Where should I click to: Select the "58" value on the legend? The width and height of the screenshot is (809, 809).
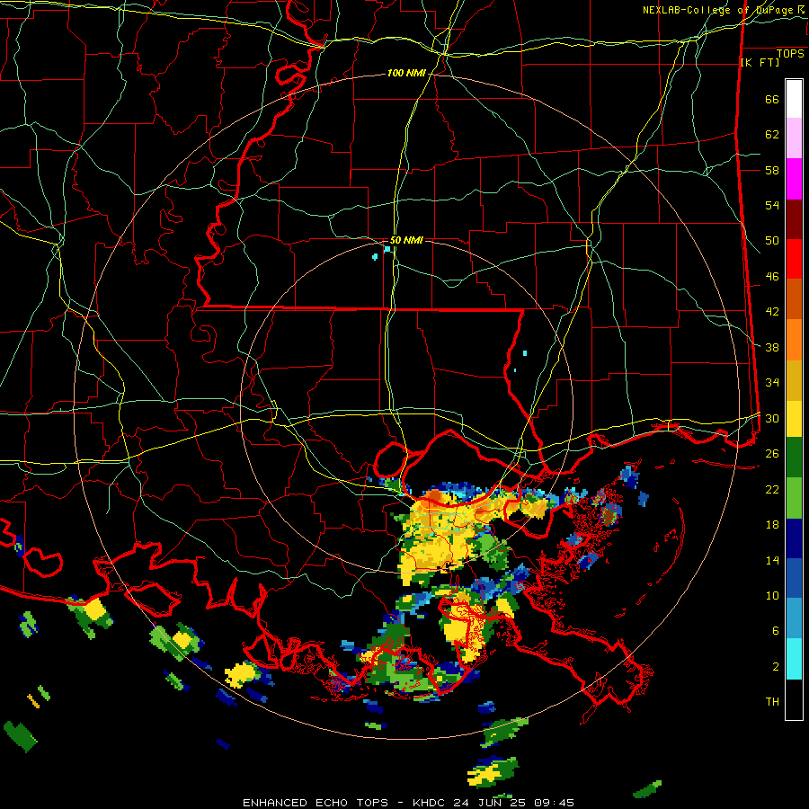click(x=772, y=170)
